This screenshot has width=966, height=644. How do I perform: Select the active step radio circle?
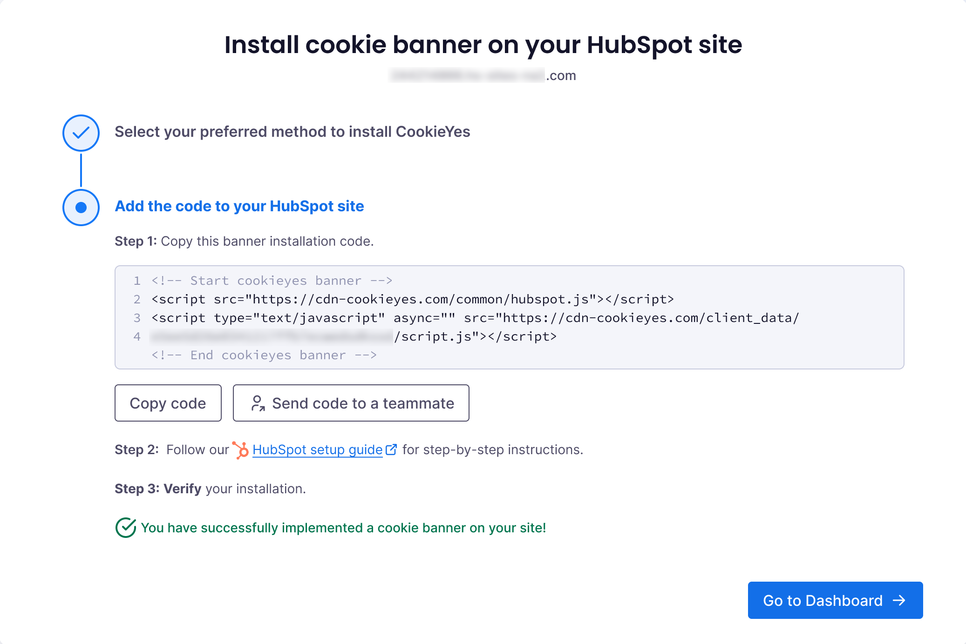tap(81, 208)
